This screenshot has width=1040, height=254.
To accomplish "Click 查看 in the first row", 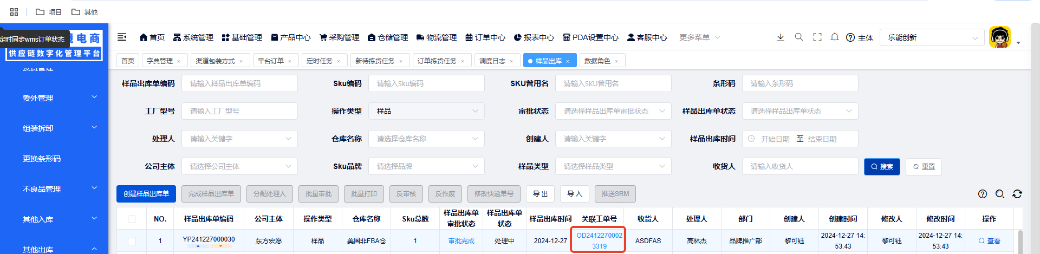I will [x=989, y=241].
